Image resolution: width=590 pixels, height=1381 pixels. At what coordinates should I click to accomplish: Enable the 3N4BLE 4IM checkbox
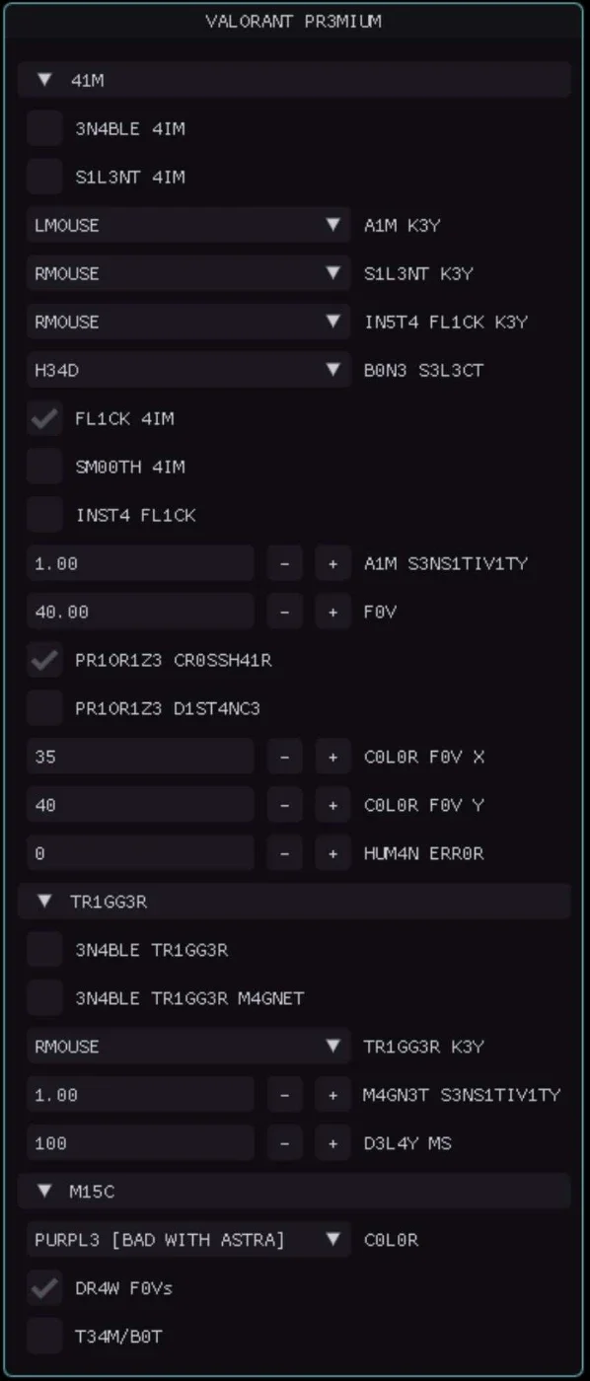point(44,128)
